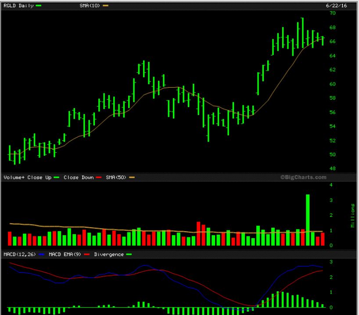This screenshot has width=359, height=315.
Task: Click the tallest green volume spike bar
Action: pyautogui.click(x=308, y=220)
